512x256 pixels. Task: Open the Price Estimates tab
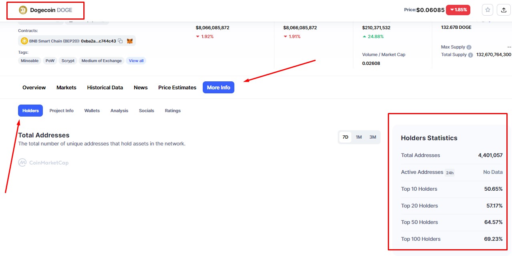tap(177, 87)
